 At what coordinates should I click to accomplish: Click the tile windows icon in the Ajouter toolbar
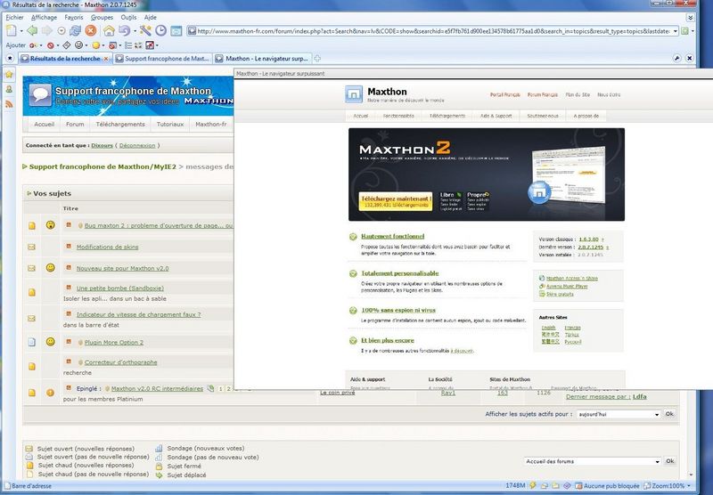[x=138, y=45]
